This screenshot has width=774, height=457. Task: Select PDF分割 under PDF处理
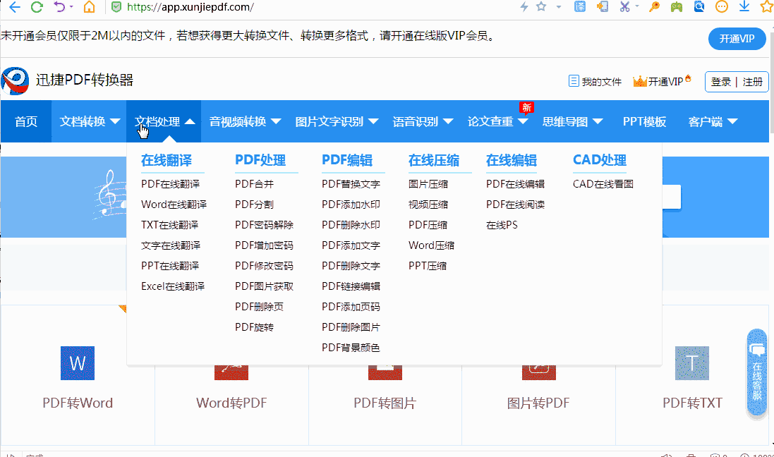(x=254, y=205)
